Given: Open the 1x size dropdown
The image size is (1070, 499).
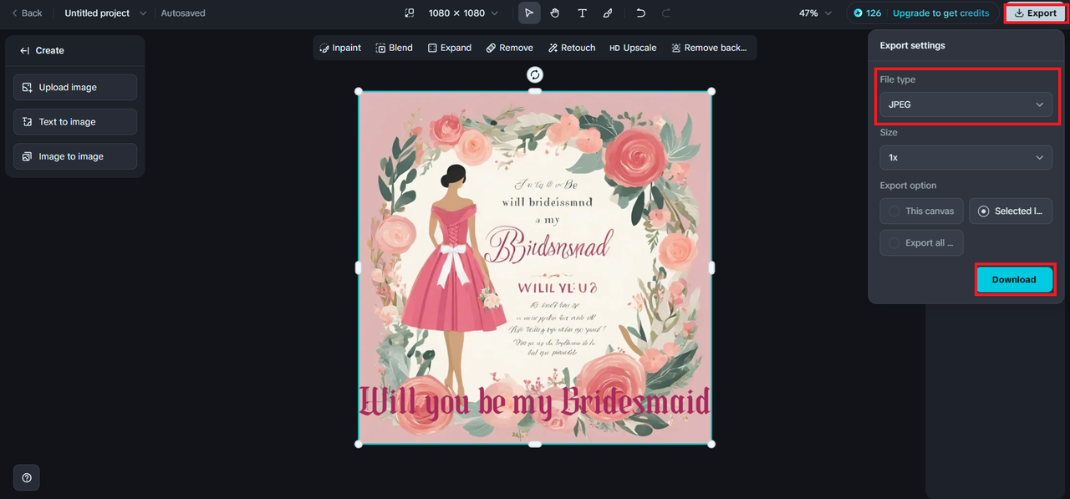Looking at the screenshot, I should (x=966, y=157).
